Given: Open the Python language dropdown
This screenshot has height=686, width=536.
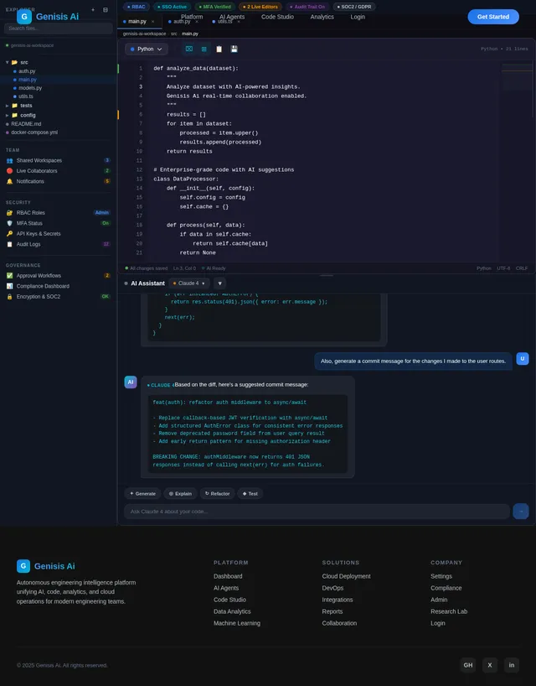Looking at the screenshot, I should coord(147,49).
